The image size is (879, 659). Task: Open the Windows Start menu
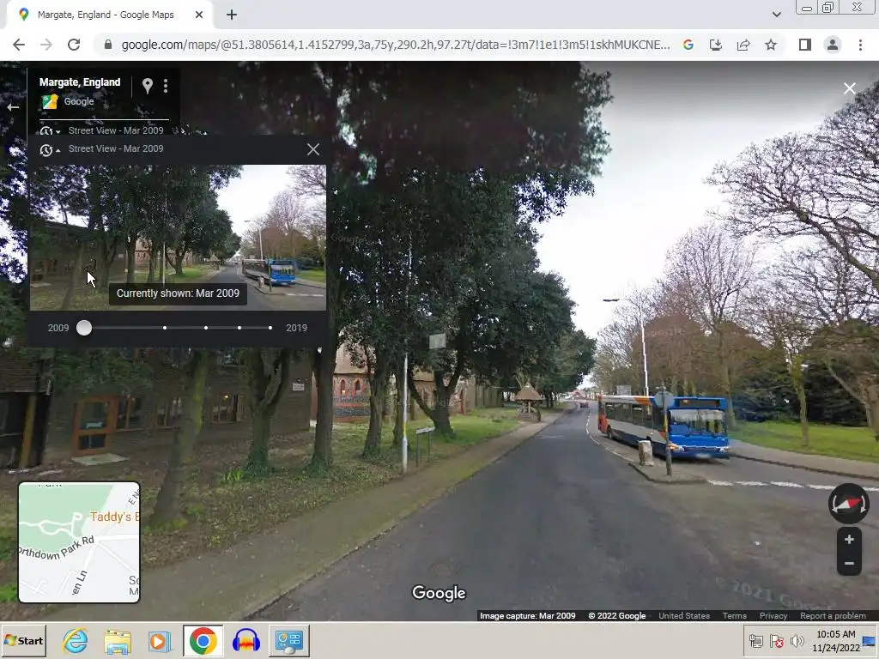(23, 640)
